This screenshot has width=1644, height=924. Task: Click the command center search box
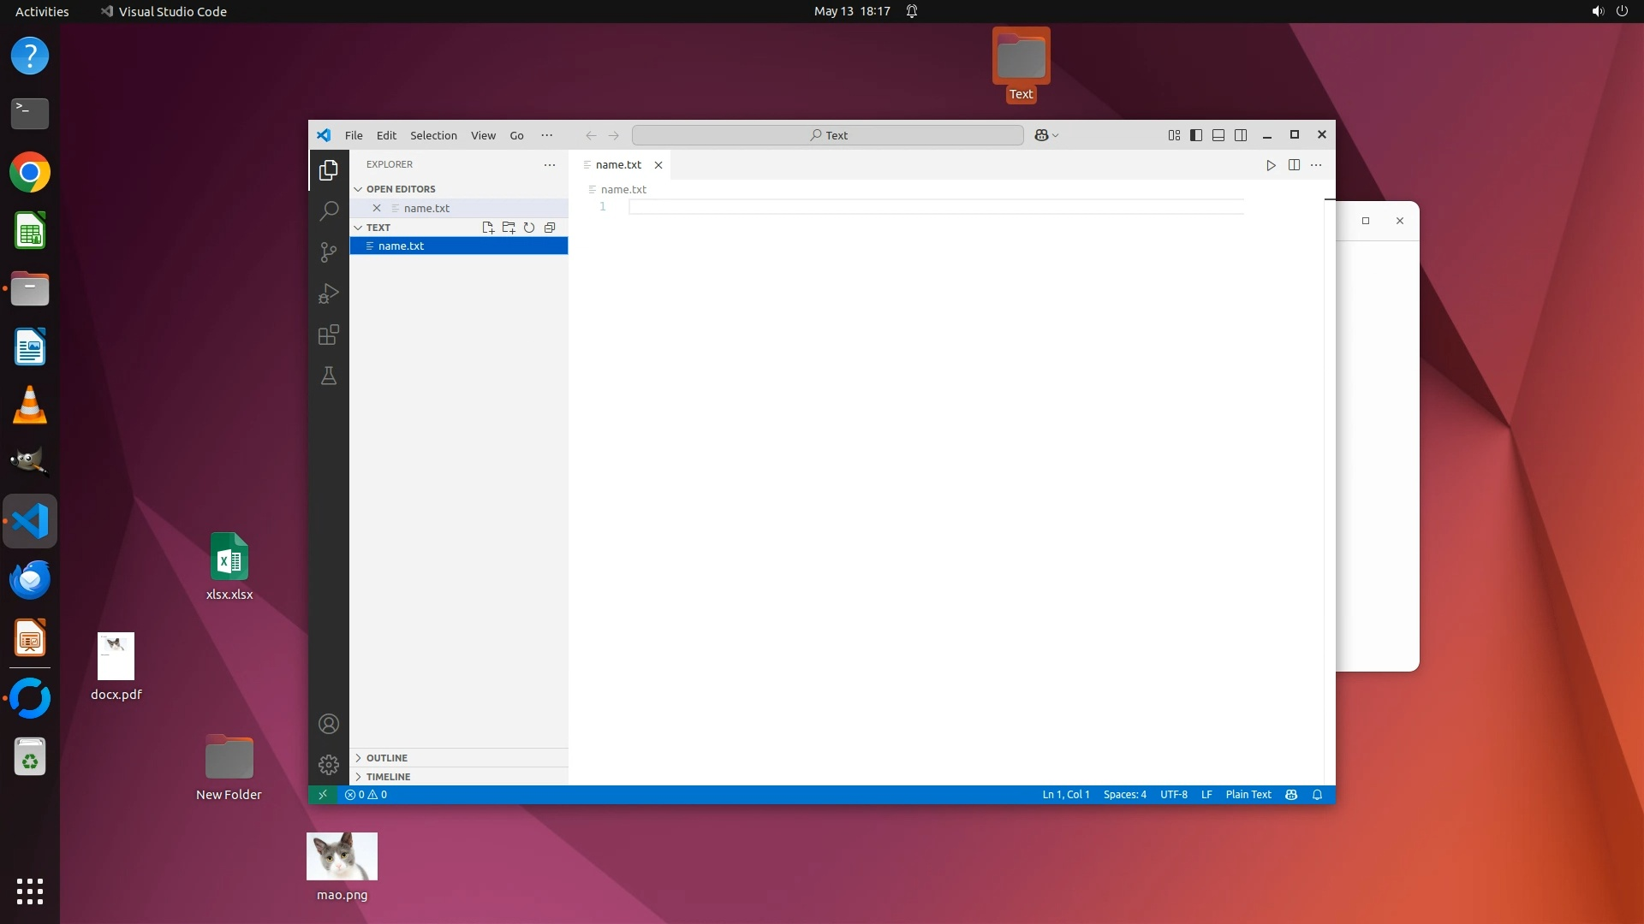[827, 135]
